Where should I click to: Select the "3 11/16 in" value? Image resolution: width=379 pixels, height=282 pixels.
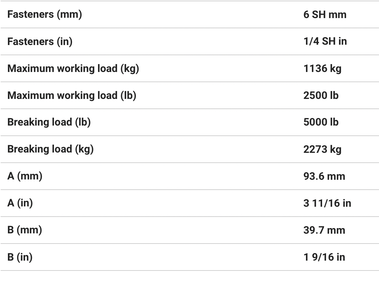point(327,203)
